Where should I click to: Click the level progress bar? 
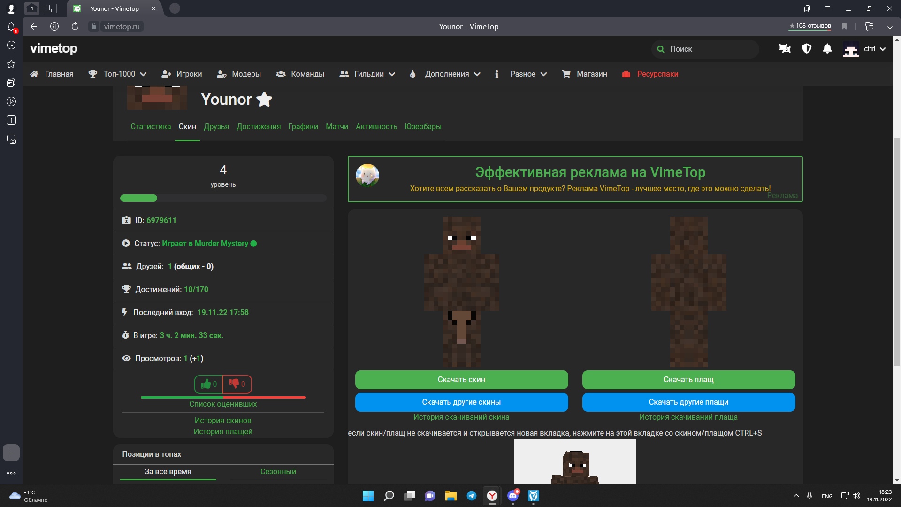click(x=223, y=198)
